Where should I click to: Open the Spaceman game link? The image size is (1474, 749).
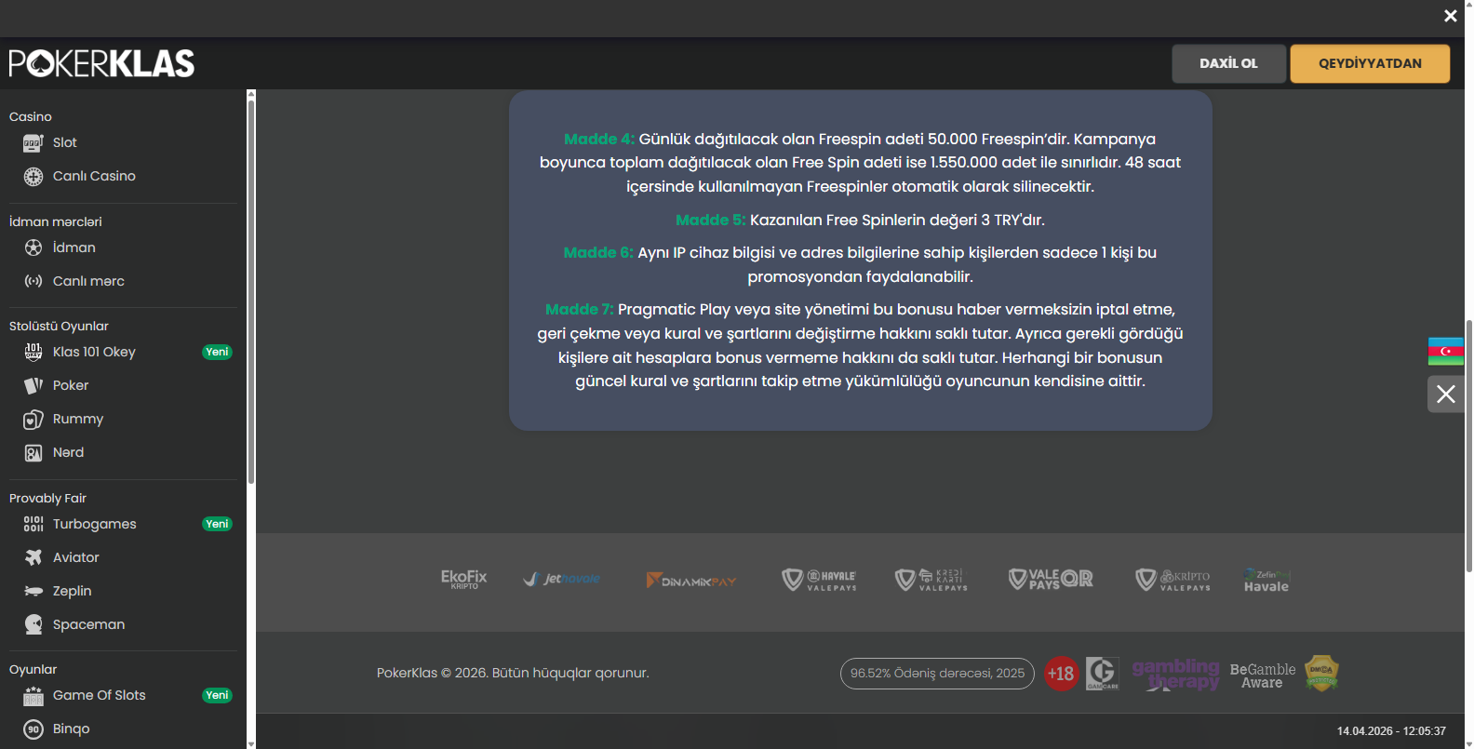[x=88, y=624]
